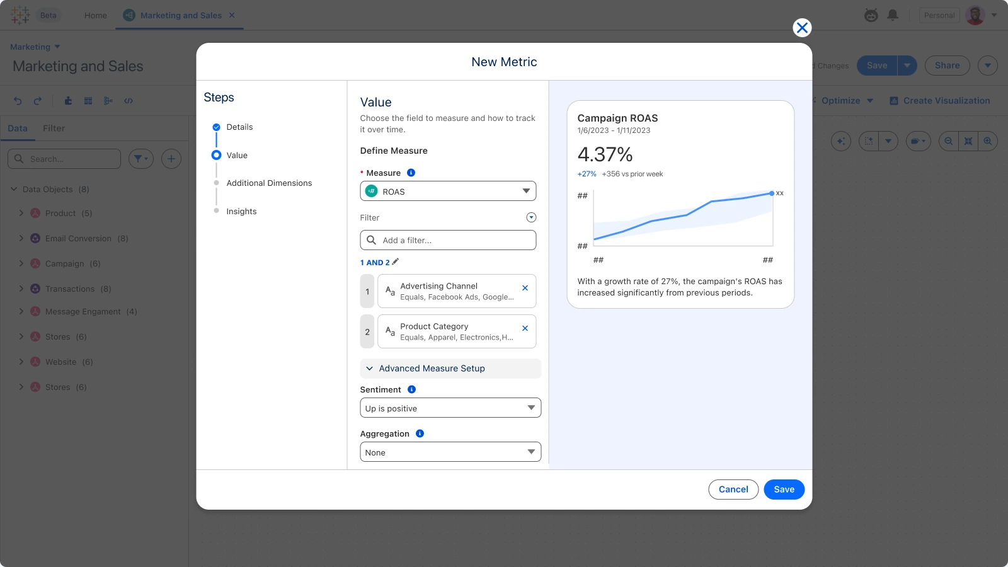The width and height of the screenshot is (1008, 567).
Task: Open the Filter options circle arrow
Action: 531,217
